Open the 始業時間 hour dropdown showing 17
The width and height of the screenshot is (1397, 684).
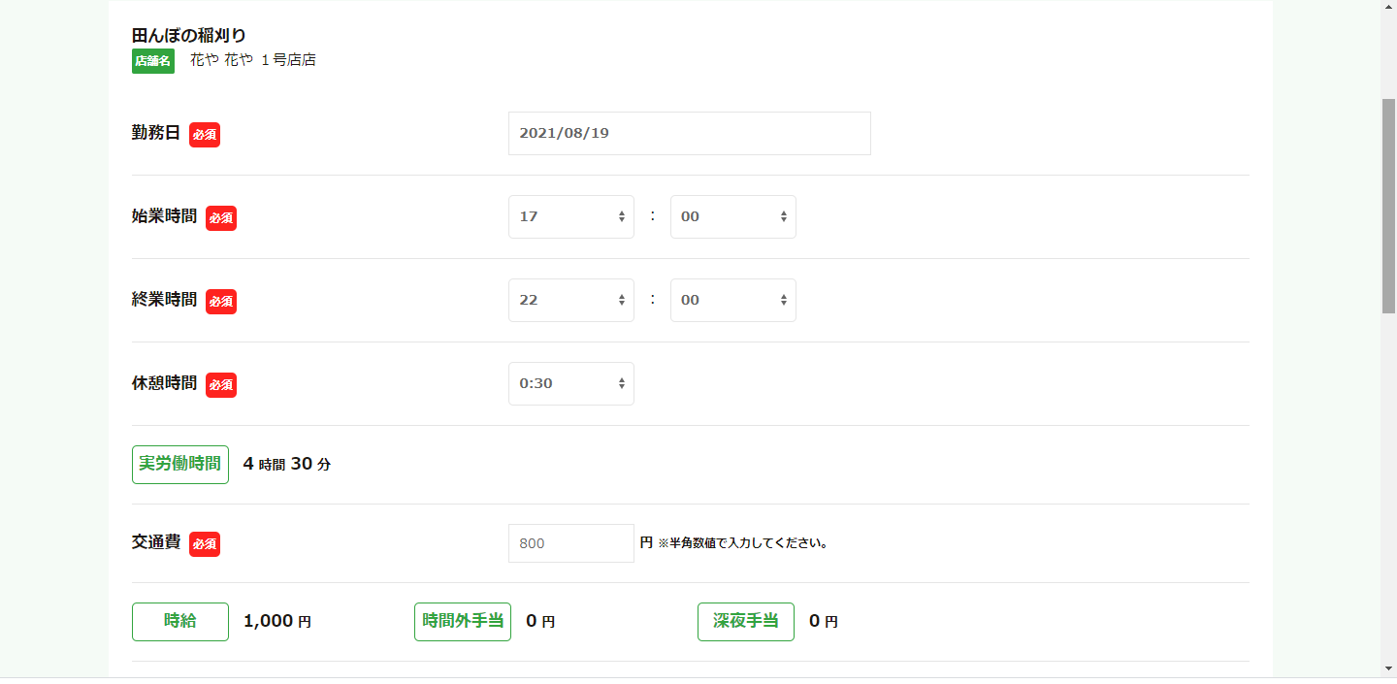tap(570, 216)
